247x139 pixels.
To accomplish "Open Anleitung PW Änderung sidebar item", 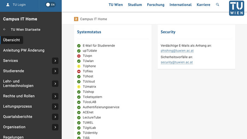I will click(x=24, y=50).
